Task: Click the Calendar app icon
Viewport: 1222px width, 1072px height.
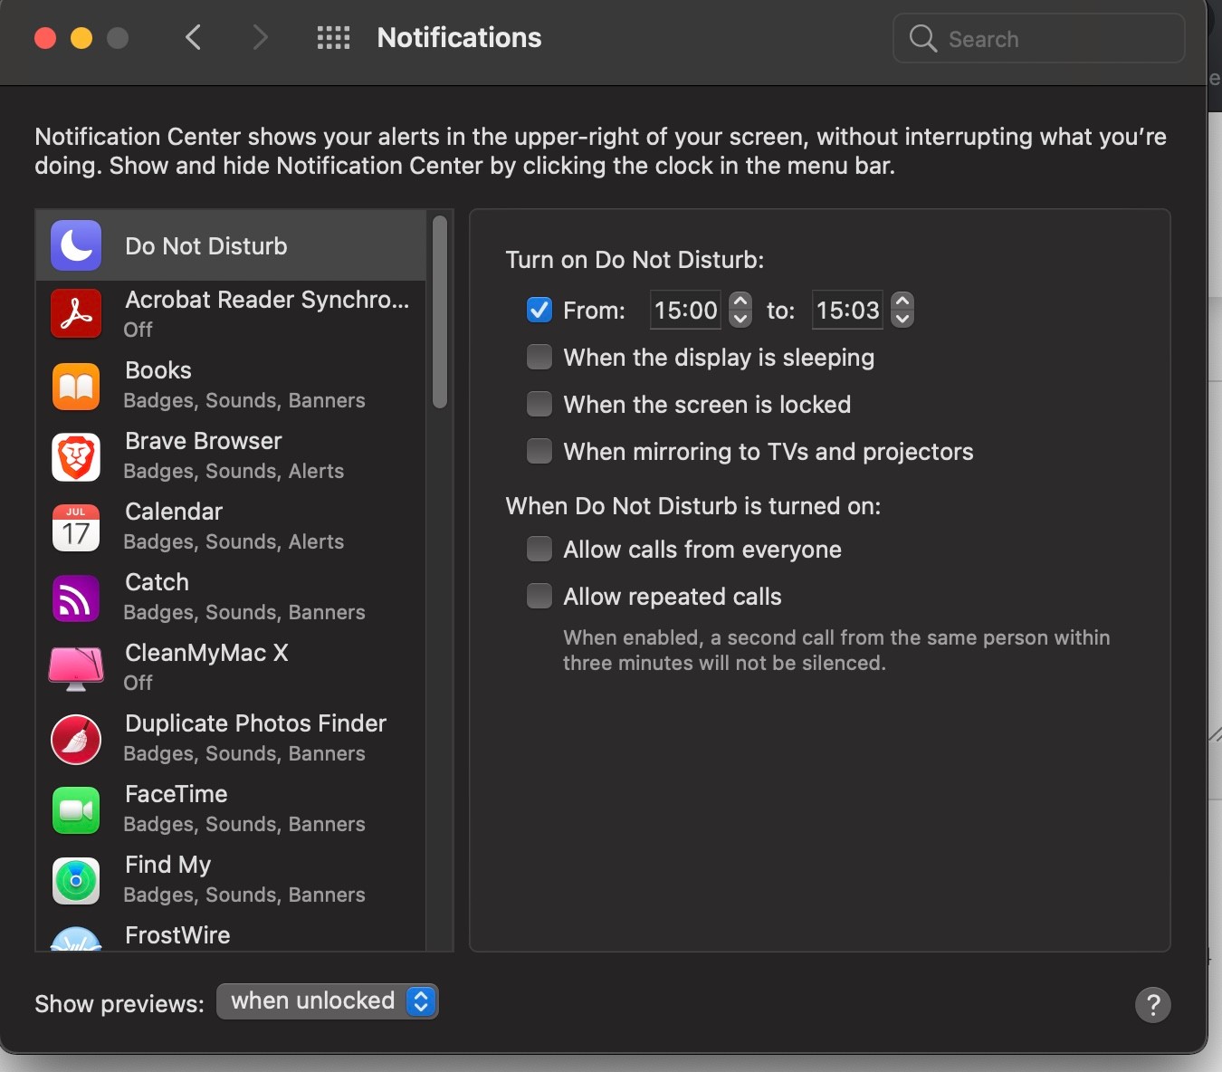Action: tap(76, 527)
